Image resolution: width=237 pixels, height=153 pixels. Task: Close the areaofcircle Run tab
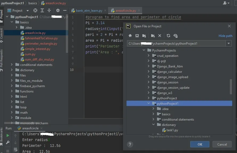pyautogui.click(x=41, y=128)
